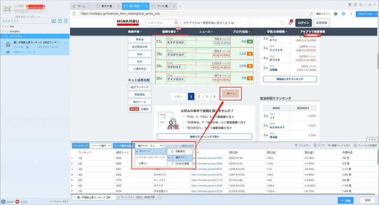Open the 株価予想 navigation dropdown
This screenshot has height=205, width=379.
[x=135, y=32]
